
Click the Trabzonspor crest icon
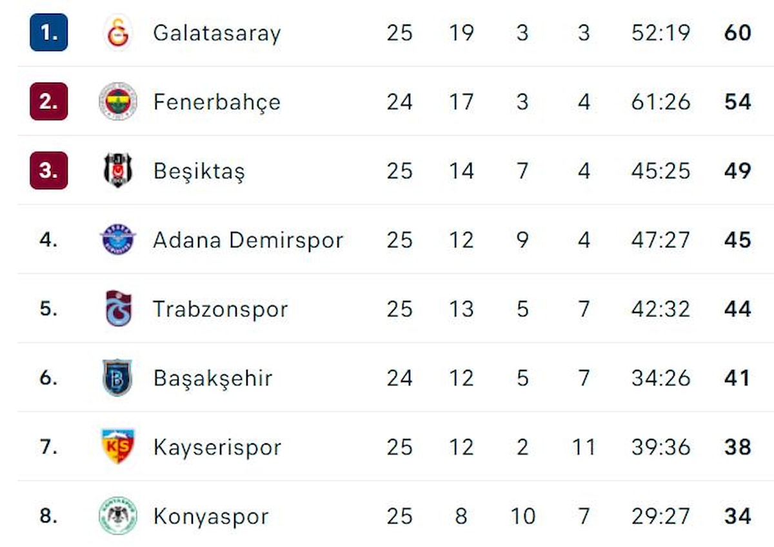(x=118, y=309)
